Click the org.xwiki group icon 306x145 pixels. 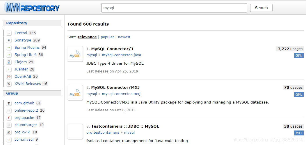click(9, 132)
